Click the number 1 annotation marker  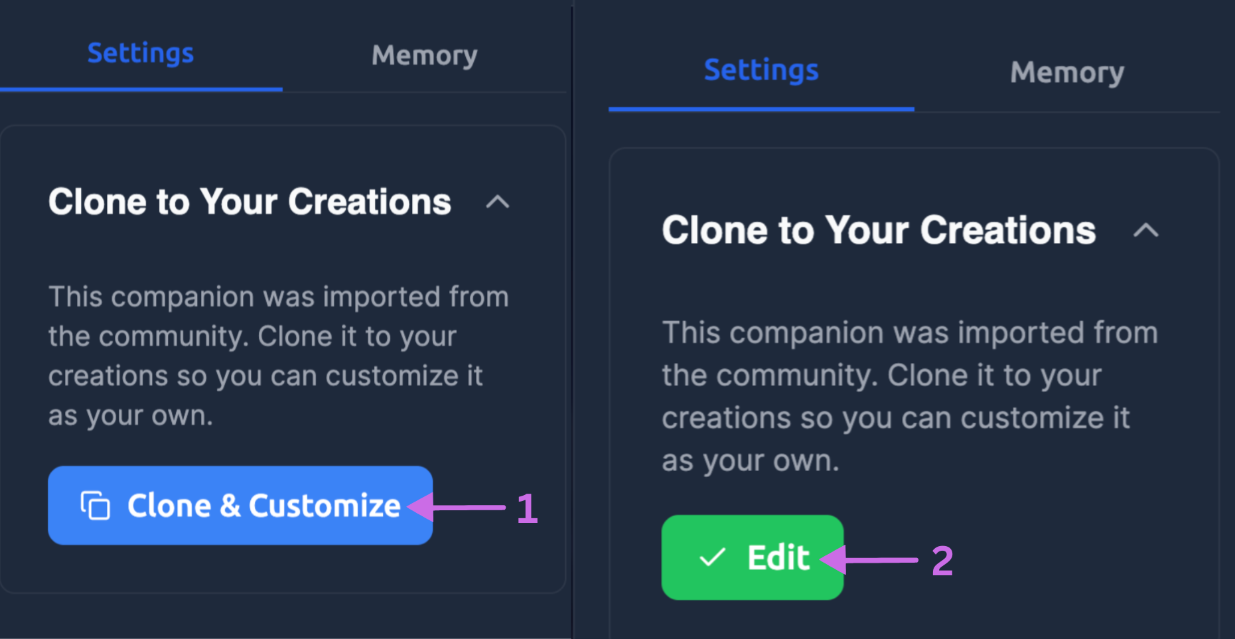pos(528,508)
